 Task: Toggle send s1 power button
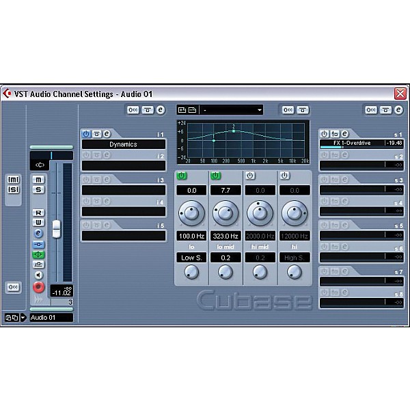[x=324, y=134]
